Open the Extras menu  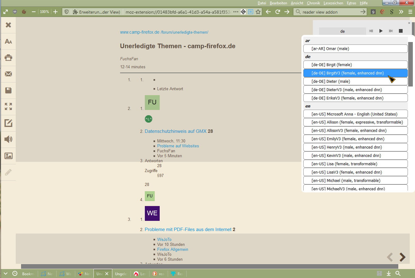tap(352, 3)
